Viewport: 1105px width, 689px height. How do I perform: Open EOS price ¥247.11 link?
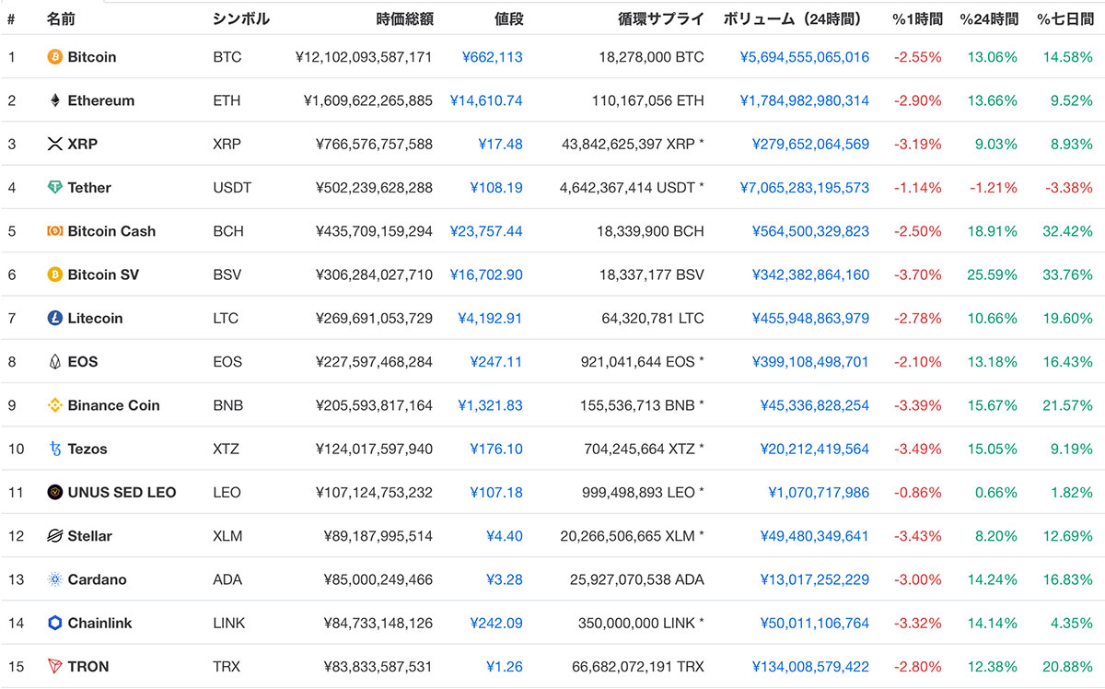coord(496,362)
